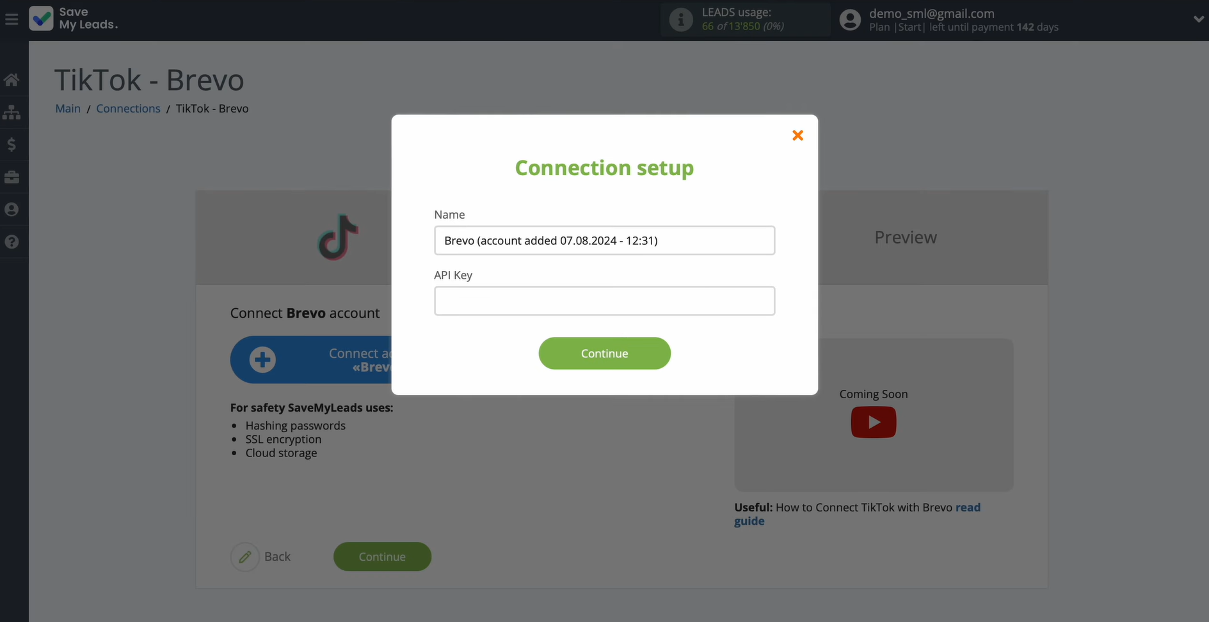The height and width of the screenshot is (622, 1209).
Task: Click the demo_sml@gmail.com account name
Action: 931,13
